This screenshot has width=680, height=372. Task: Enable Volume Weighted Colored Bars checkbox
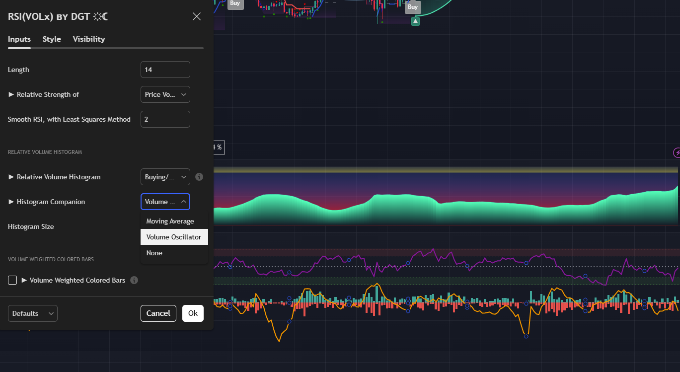[x=12, y=280]
